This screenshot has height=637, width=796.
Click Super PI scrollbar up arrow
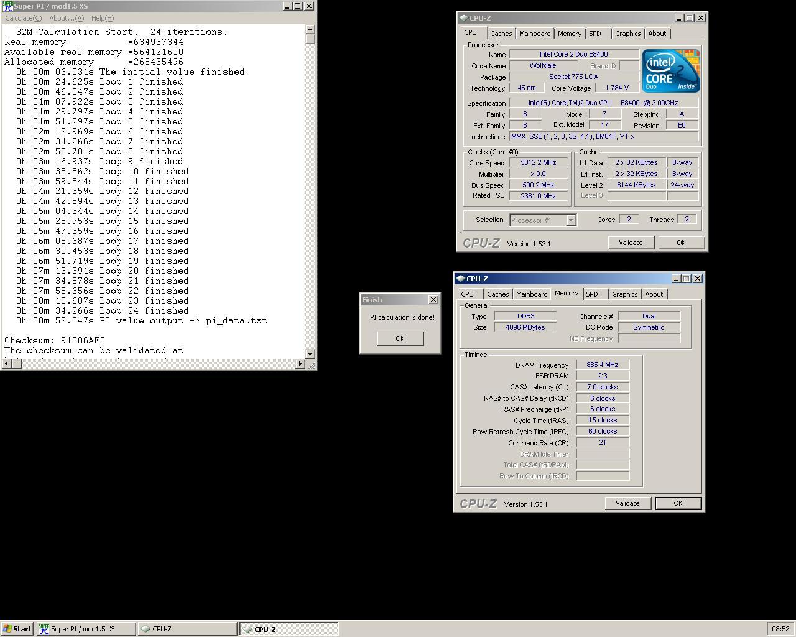tap(310, 29)
